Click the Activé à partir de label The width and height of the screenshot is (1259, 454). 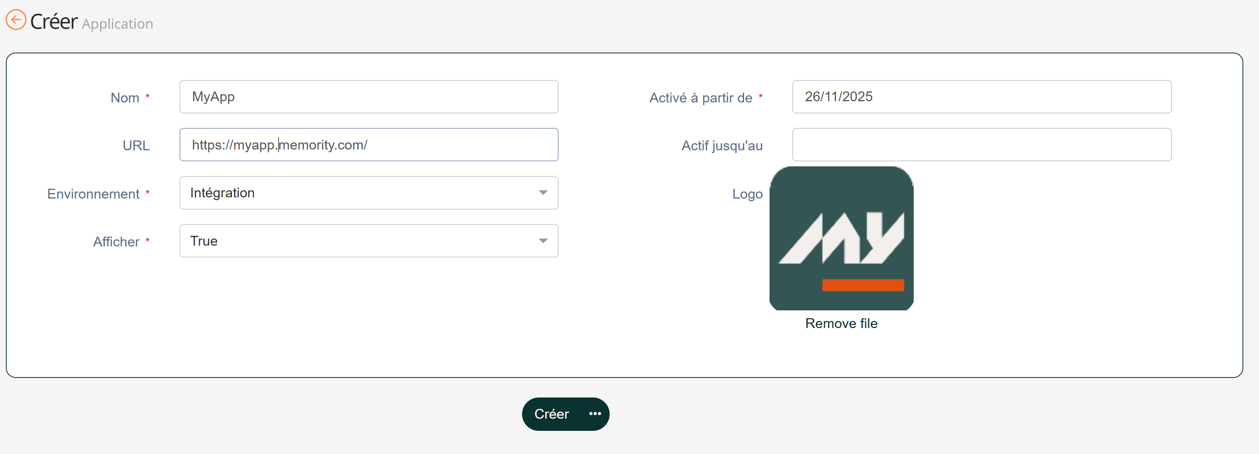[x=700, y=98]
